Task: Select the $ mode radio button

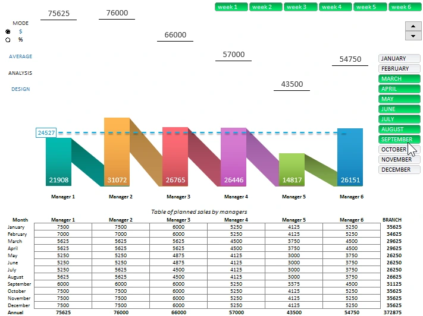Action: pyautogui.click(x=8, y=31)
